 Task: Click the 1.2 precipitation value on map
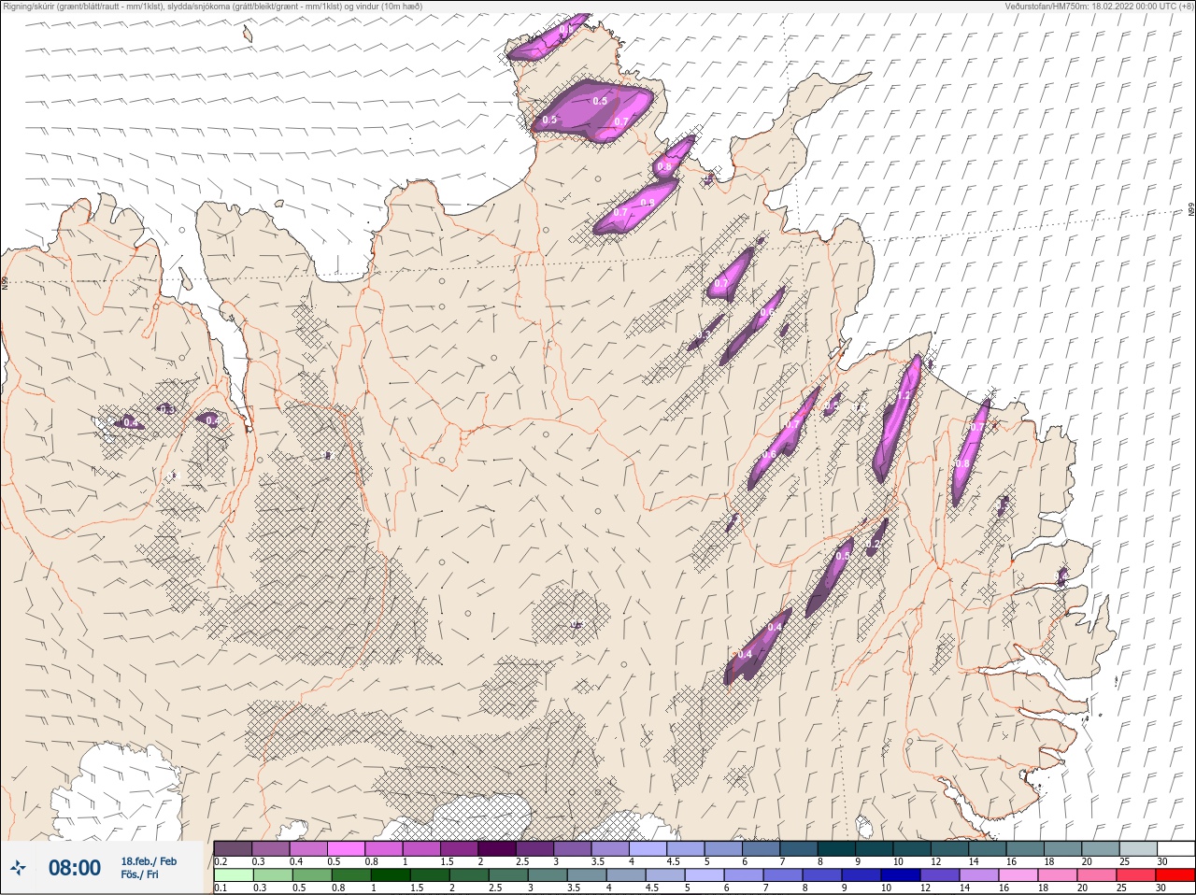click(903, 396)
